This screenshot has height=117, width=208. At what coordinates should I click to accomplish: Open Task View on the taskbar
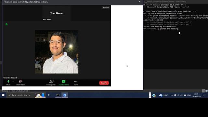coord(49,95)
